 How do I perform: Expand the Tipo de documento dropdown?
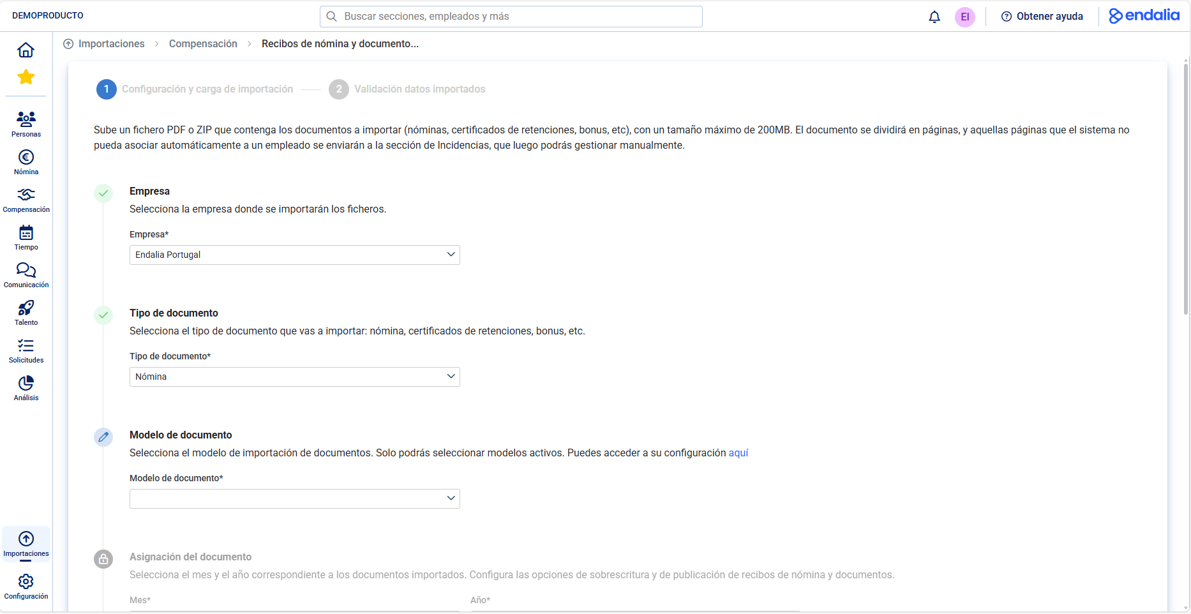295,377
